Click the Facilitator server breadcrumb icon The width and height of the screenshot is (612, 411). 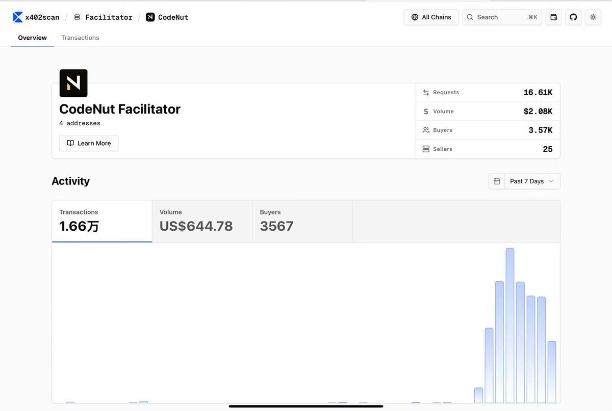[77, 17]
